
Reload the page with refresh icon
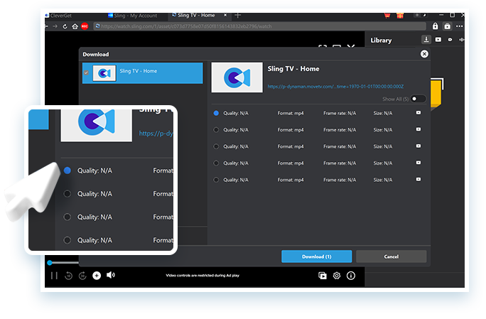point(65,26)
